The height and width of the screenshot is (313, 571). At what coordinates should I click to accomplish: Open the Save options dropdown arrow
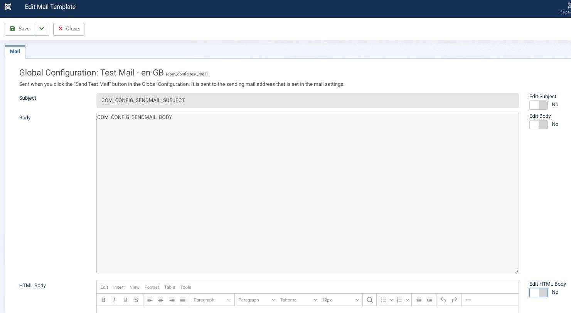[41, 28]
